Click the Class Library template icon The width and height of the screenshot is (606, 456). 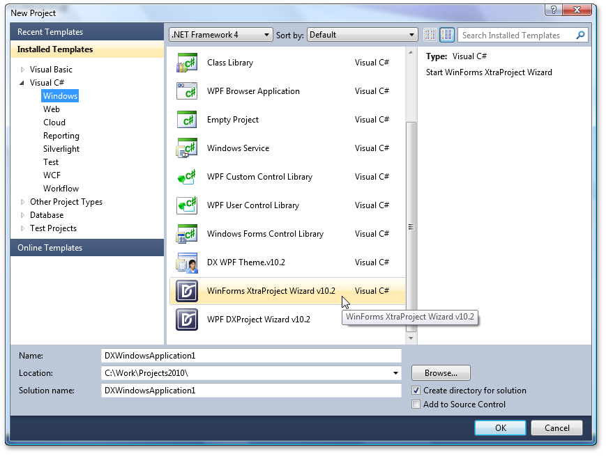187,63
